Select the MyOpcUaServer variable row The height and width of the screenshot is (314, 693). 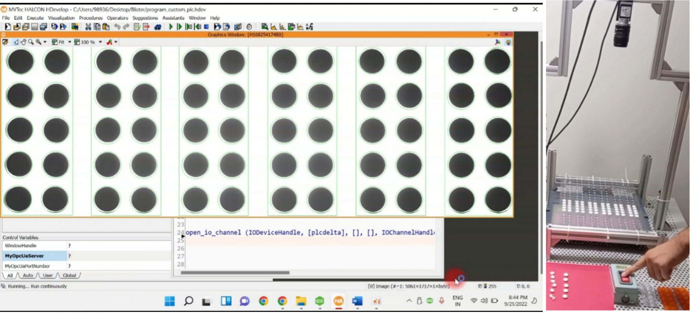[87, 256]
